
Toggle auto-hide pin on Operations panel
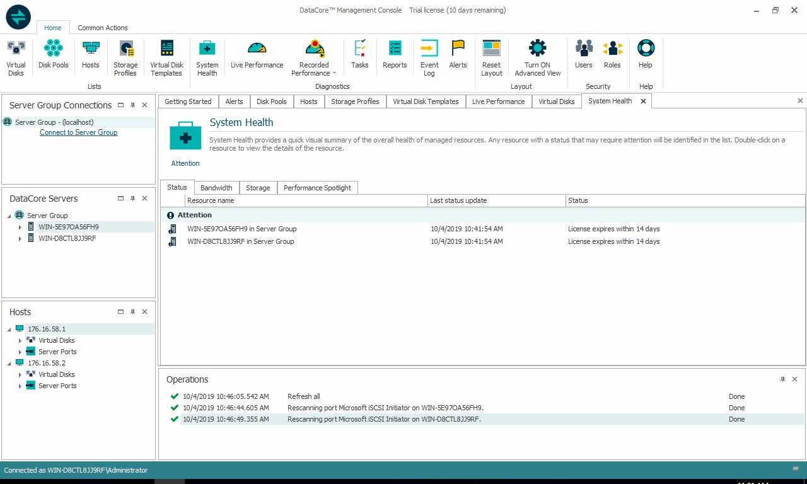pyautogui.click(x=783, y=379)
